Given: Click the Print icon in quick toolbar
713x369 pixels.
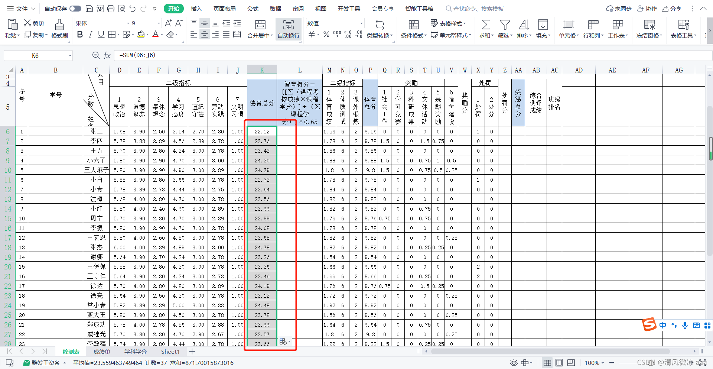Looking at the screenshot, I should [x=111, y=9].
